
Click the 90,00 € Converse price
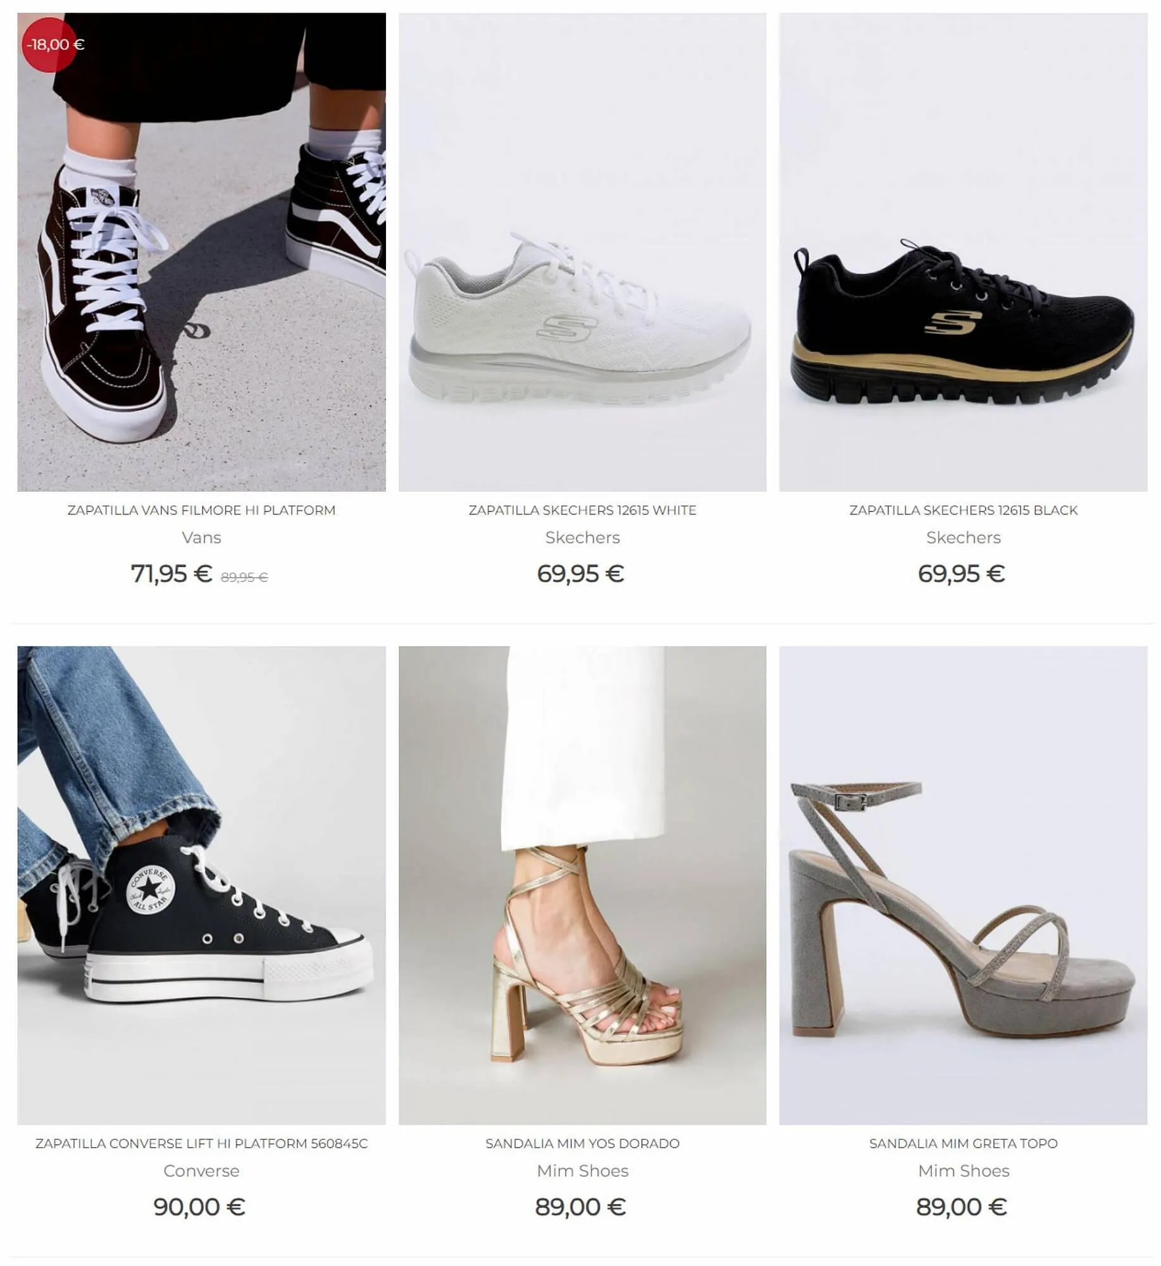coord(199,1206)
